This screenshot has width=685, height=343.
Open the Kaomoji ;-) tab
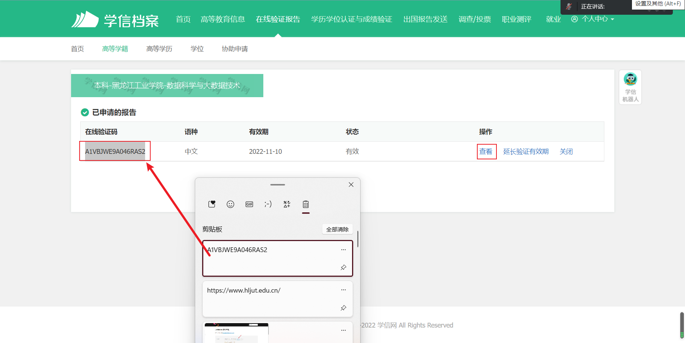coord(268,204)
